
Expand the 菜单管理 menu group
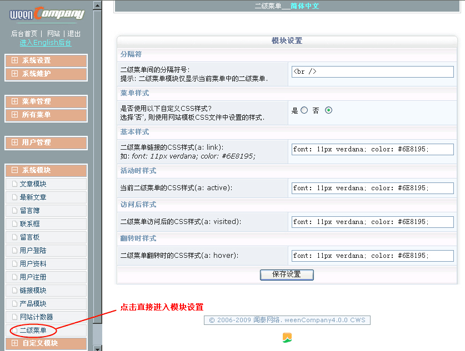point(46,102)
